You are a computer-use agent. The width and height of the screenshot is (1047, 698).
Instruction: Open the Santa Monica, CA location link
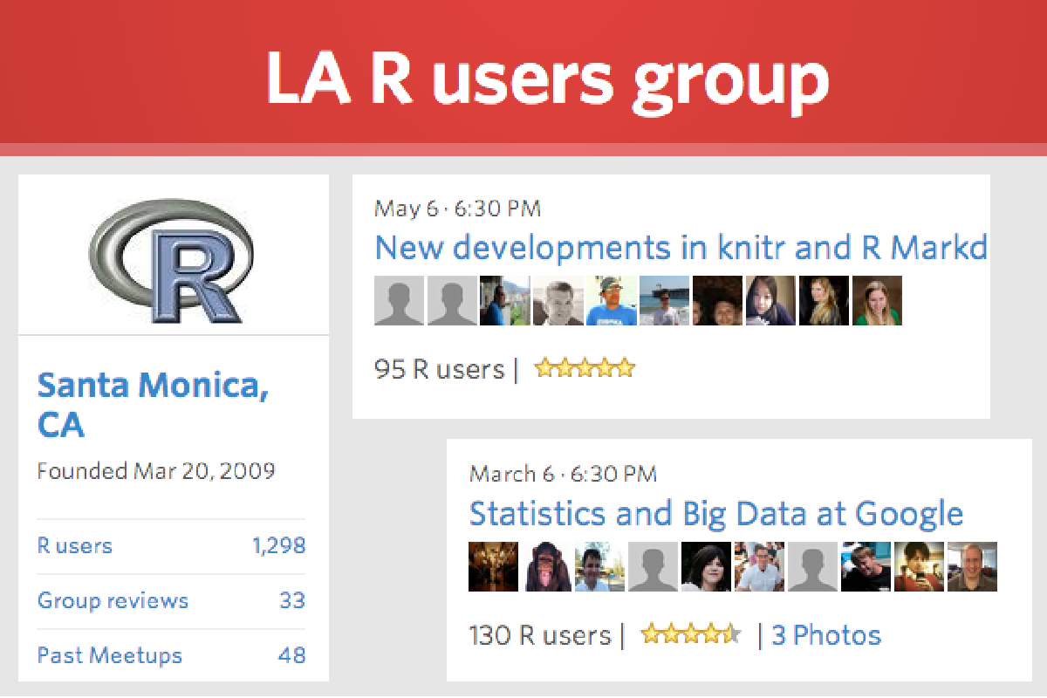click(x=154, y=404)
